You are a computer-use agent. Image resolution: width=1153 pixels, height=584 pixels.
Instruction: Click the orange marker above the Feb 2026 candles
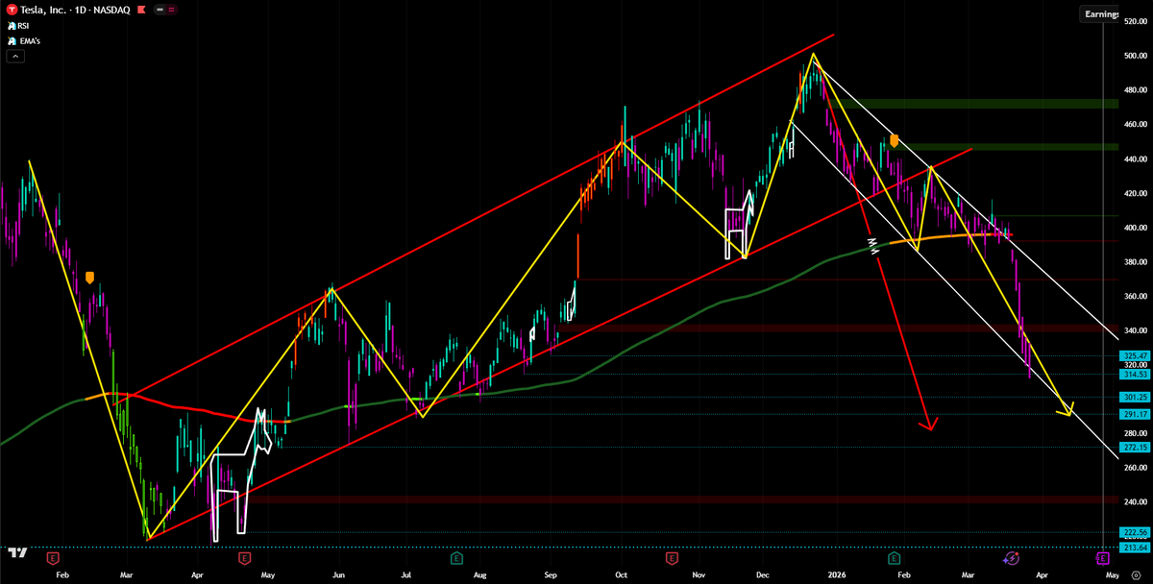click(894, 140)
